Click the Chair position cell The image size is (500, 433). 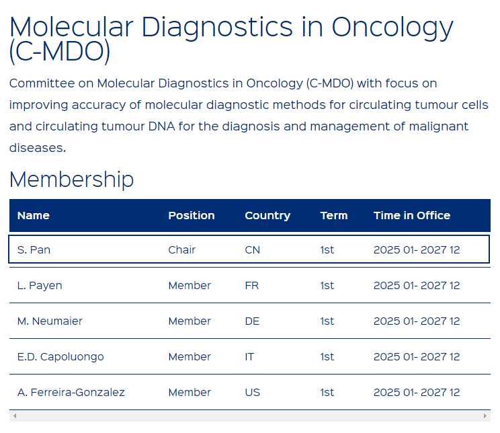[x=181, y=250]
